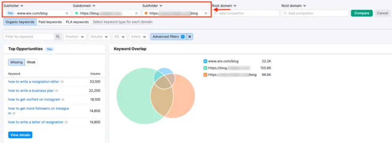This screenshot has height=143, width=392.
Task: Click the Cancel button
Action: (x=382, y=13)
